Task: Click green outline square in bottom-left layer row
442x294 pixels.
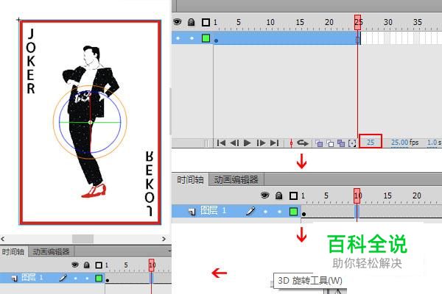Action: click(x=99, y=278)
